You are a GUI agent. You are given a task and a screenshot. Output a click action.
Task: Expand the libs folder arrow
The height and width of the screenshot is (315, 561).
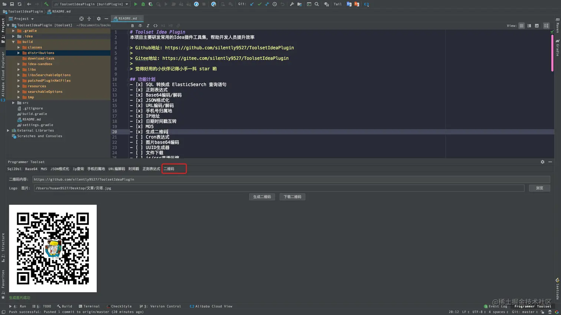coord(19,70)
